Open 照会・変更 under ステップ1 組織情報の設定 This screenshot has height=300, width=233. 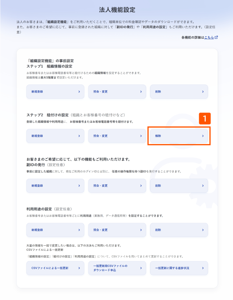pyautogui.click(x=117, y=92)
